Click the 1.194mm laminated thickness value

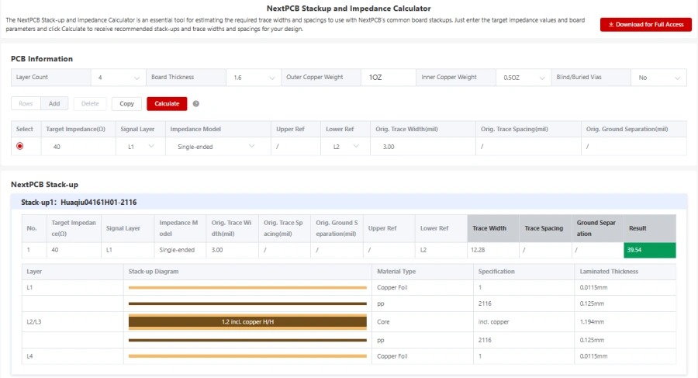(x=592, y=322)
